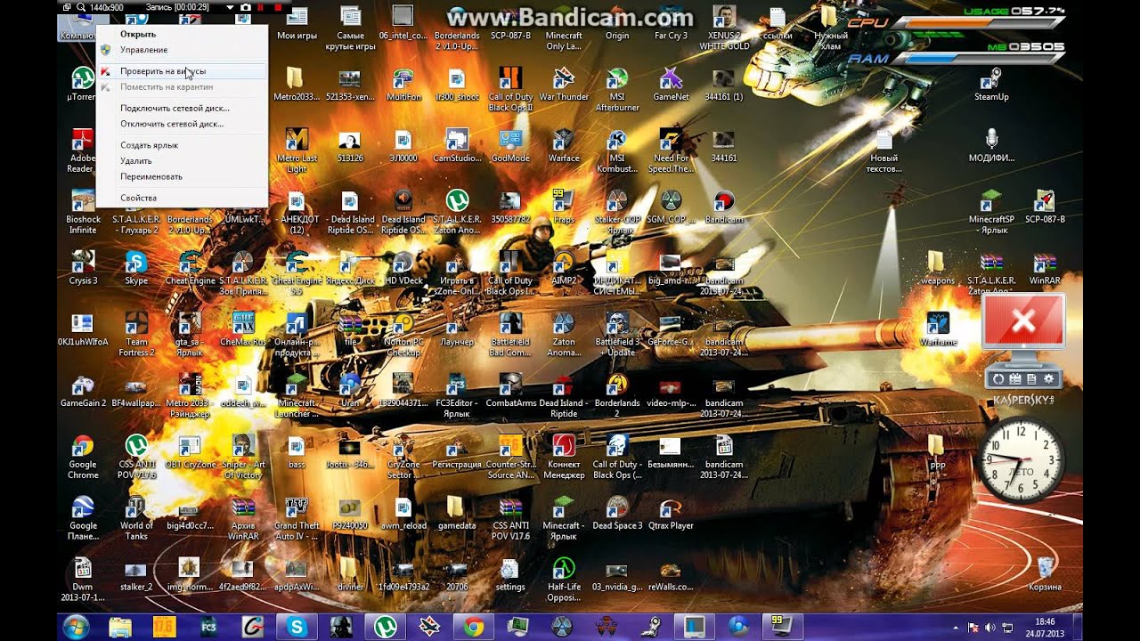Open Google Chrome desktop shortcut
Viewport: 1140px width, 641px height.
point(82,456)
